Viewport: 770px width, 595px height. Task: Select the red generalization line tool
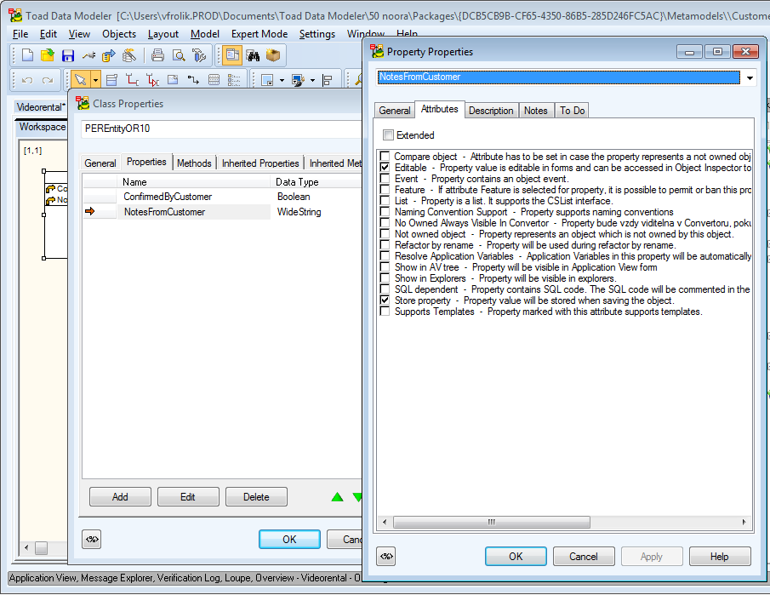(152, 80)
